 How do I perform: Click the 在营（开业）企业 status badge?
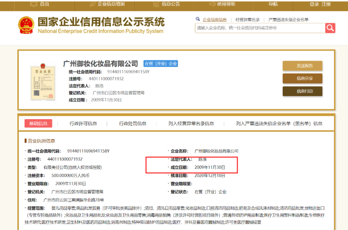click(x=161, y=64)
